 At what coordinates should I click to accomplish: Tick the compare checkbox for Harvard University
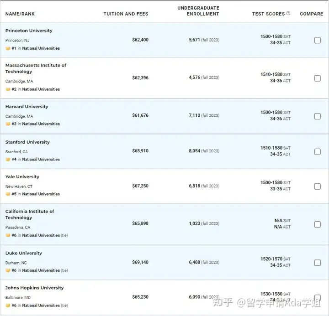click(x=317, y=116)
